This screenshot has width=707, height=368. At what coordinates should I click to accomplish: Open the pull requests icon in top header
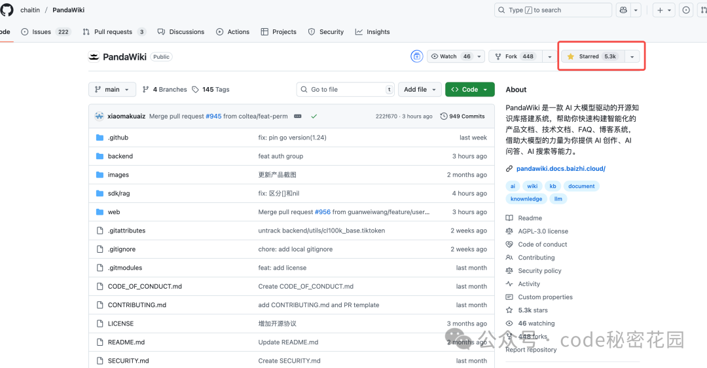tap(703, 10)
